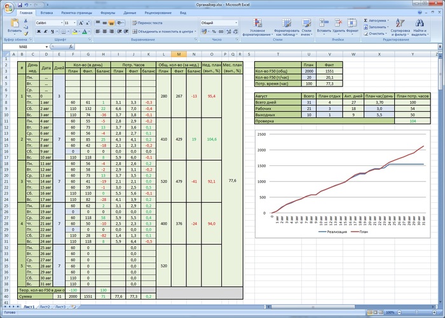Expand the Name Box dropdown (M48)
The image size is (445, 318).
tap(46, 46)
